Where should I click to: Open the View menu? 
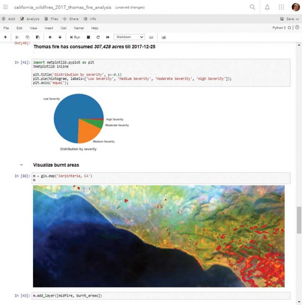(33, 28)
